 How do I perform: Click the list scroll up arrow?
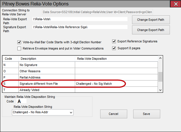point(160,58)
